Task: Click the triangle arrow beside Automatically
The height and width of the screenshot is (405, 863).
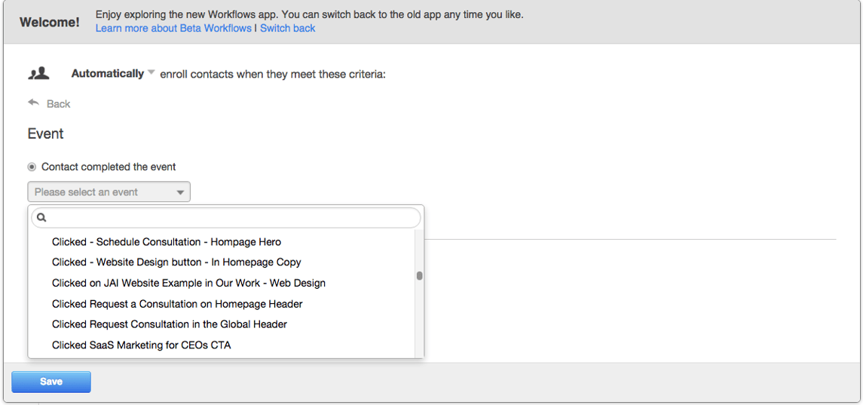Action: 151,72
